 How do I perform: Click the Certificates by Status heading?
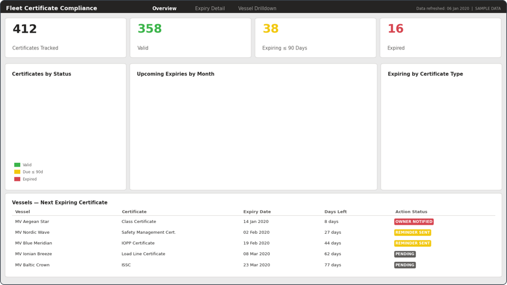tap(41, 74)
